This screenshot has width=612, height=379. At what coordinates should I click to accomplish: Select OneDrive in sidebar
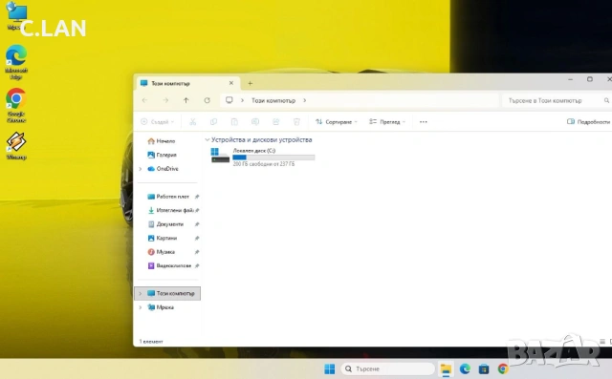point(164,169)
